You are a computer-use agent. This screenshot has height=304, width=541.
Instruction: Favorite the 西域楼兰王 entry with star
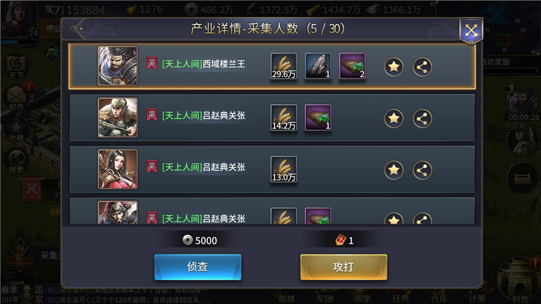coord(394,66)
